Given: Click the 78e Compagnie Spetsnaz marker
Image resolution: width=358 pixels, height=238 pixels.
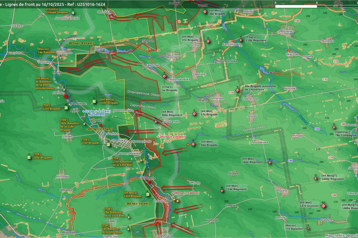Looking at the screenshot, I should tap(334, 128).
